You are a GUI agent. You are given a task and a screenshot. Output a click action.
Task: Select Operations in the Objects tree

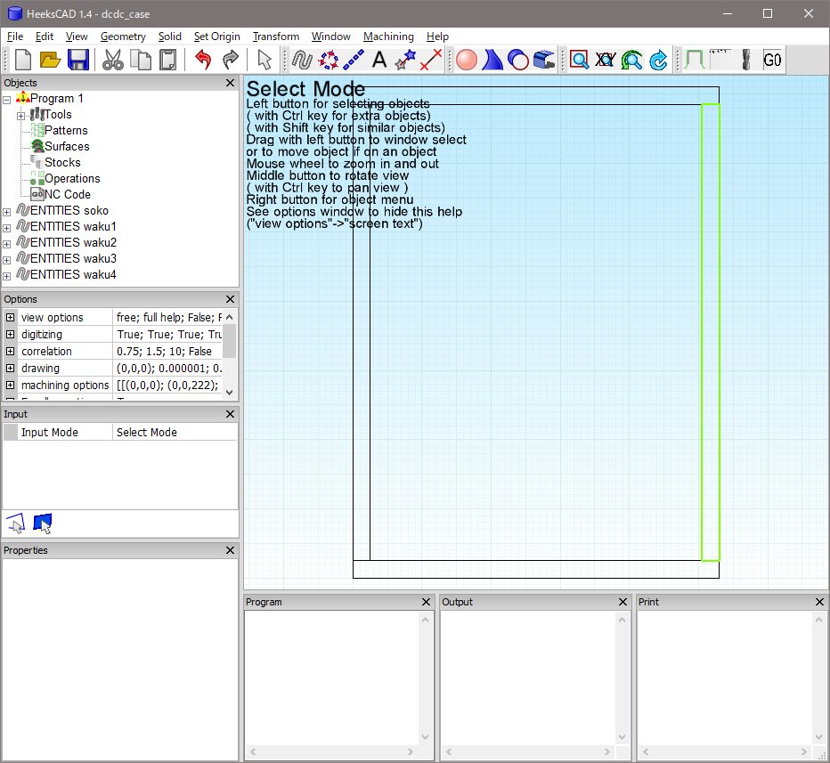point(72,179)
